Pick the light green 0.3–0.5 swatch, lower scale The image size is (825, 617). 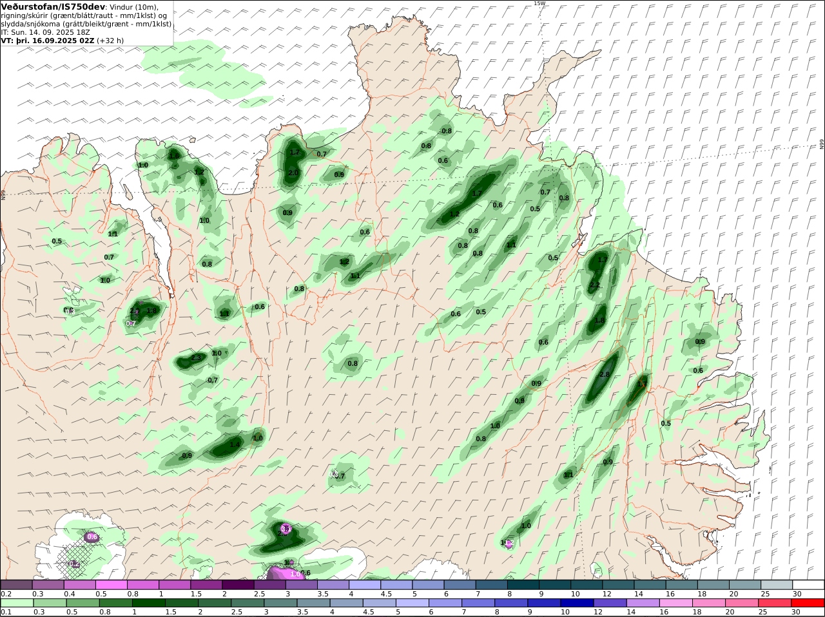click(x=48, y=603)
